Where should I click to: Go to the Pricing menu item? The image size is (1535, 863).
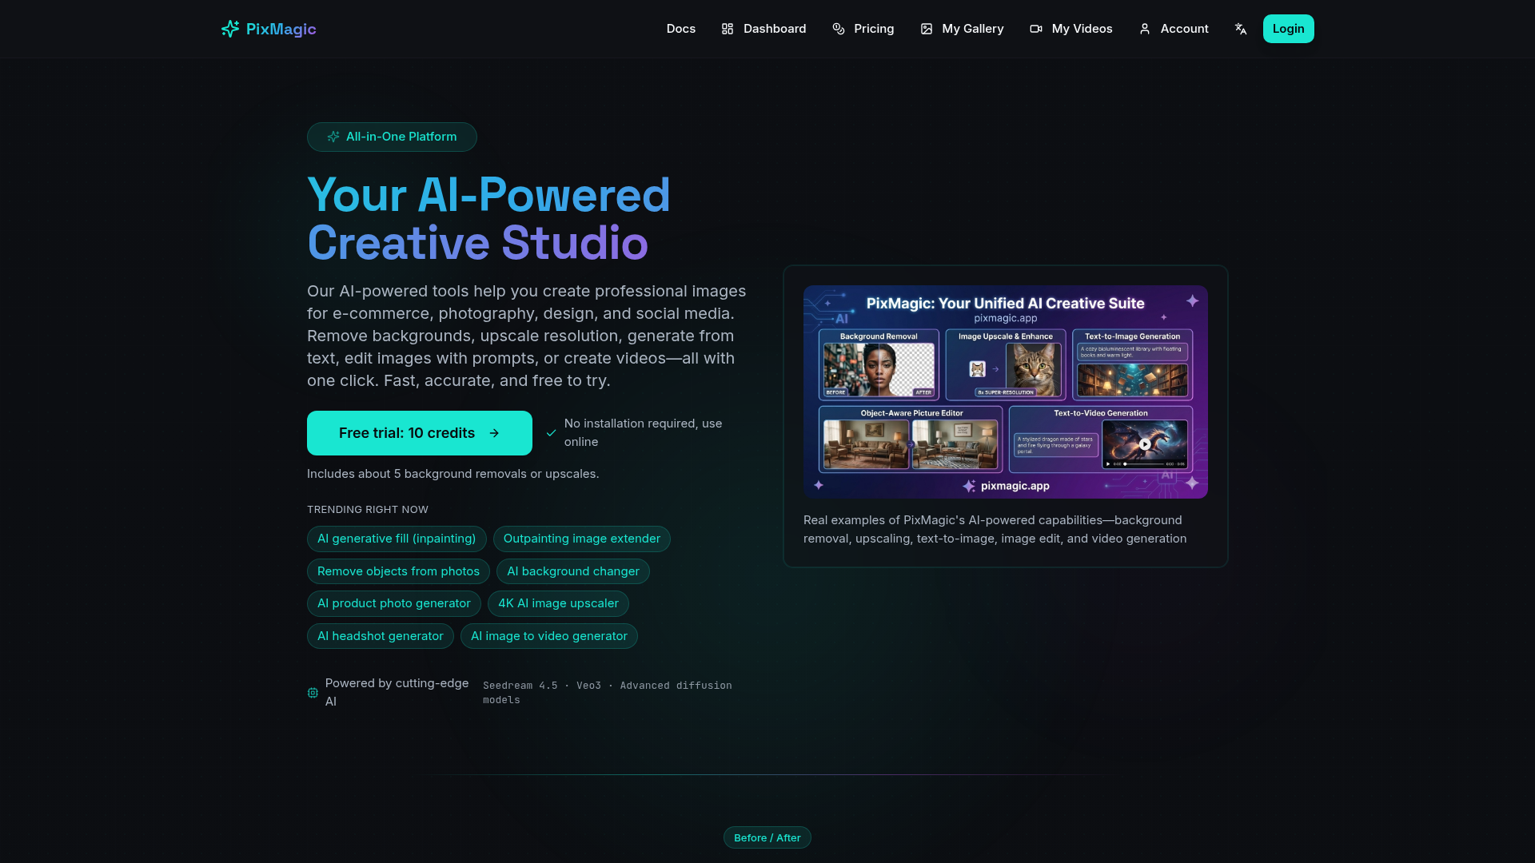pos(874,29)
